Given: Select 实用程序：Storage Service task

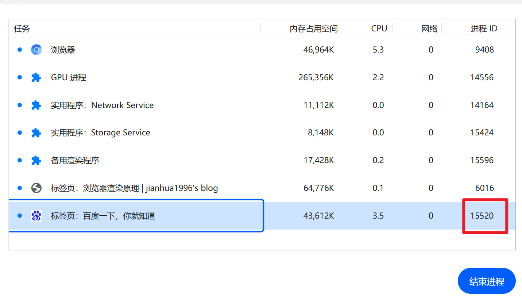Looking at the screenshot, I should click(100, 133).
